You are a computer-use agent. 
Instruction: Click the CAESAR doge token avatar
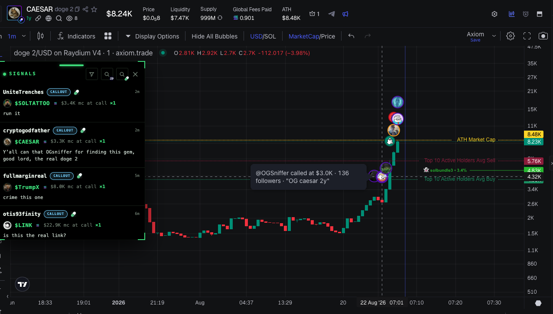15,13
